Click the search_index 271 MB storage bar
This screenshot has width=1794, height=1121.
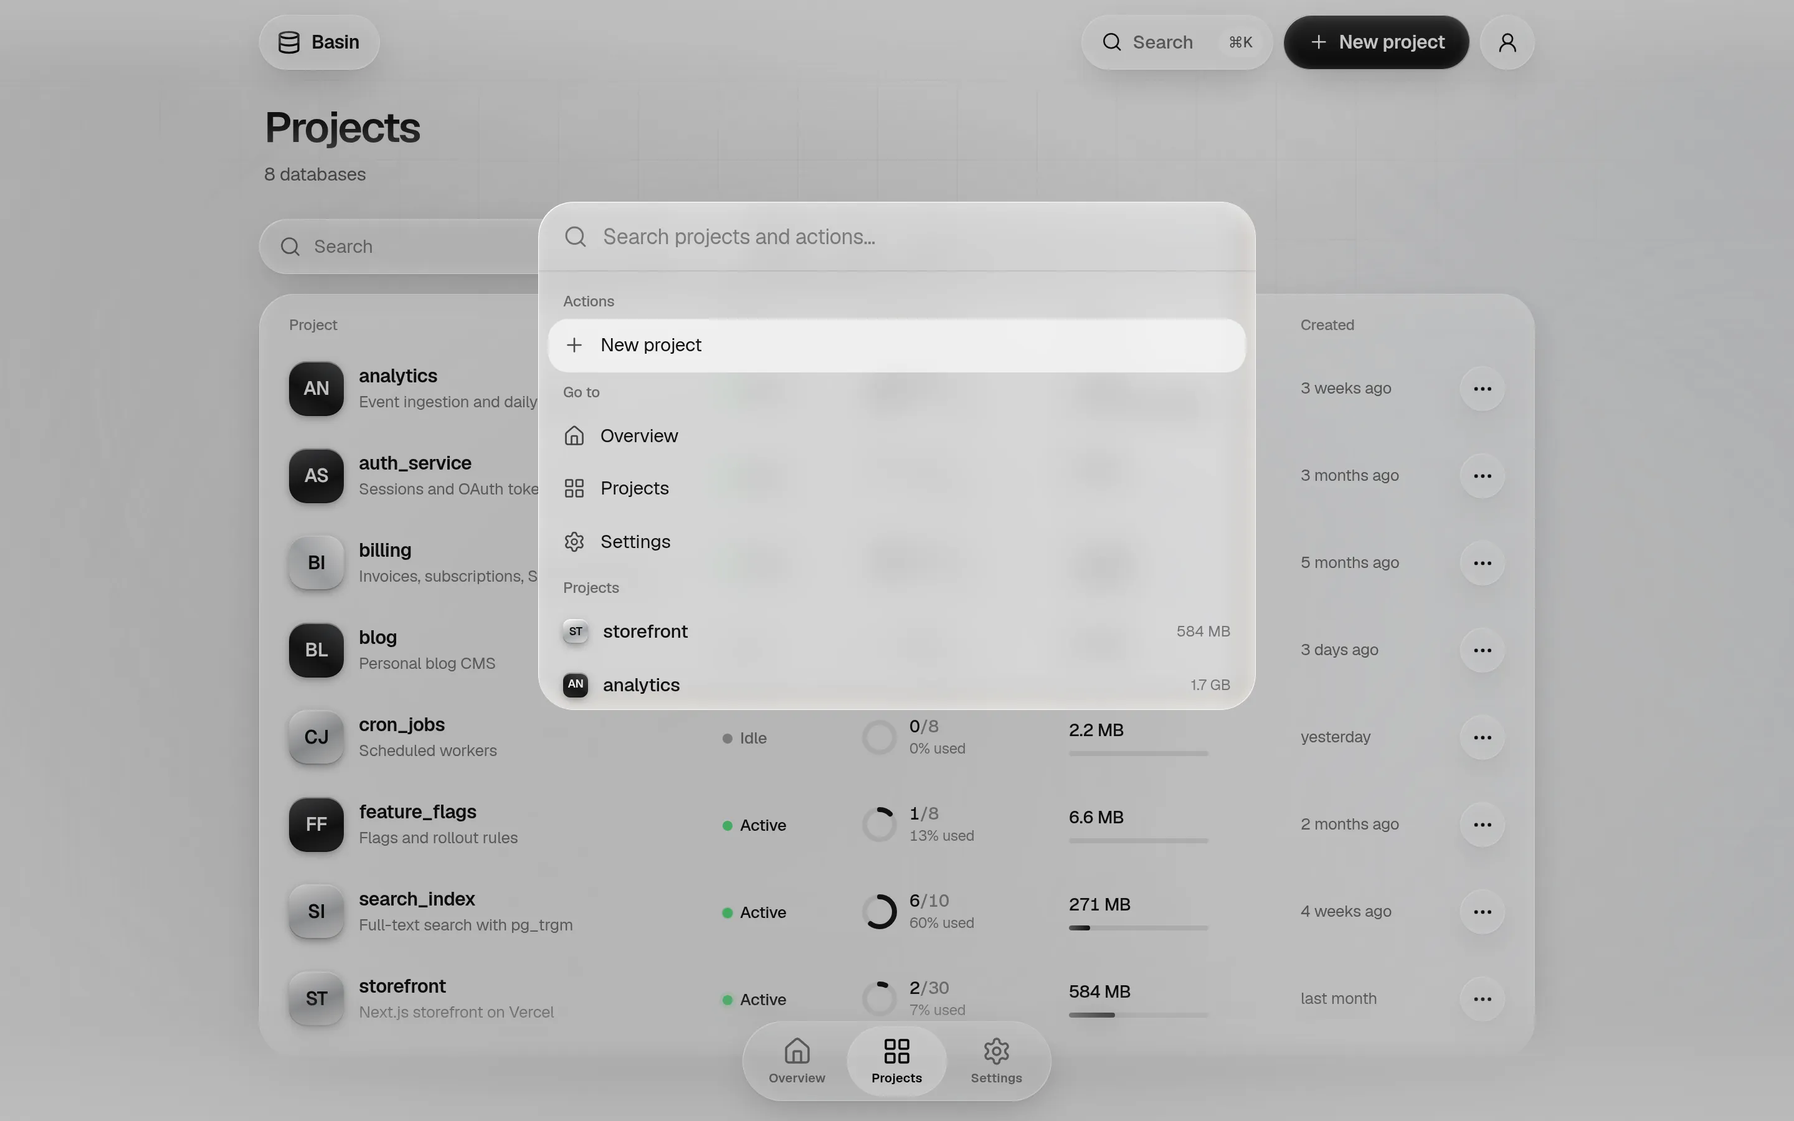pyautogui.click(x=1138, y=927)
